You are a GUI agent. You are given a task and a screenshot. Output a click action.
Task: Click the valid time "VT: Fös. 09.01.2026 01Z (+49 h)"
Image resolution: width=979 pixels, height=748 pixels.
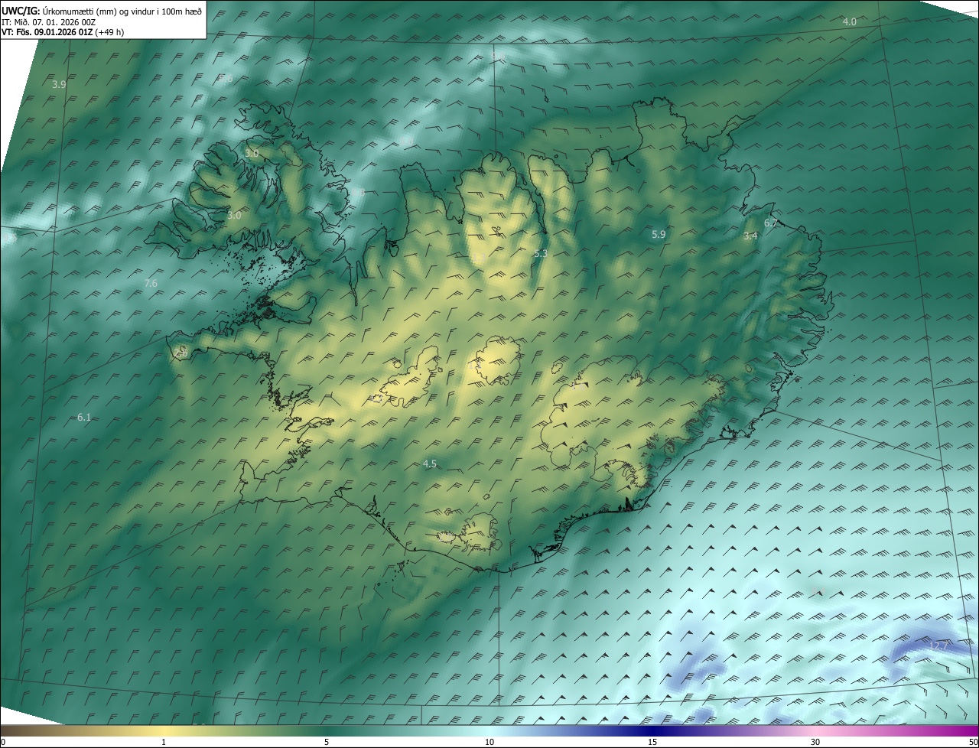(x=63, y=32)
